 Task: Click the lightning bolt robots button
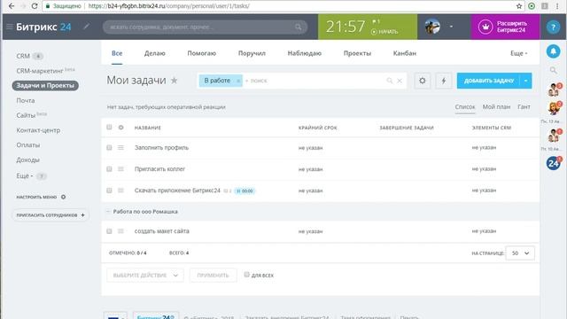click(x=444, y=81)
